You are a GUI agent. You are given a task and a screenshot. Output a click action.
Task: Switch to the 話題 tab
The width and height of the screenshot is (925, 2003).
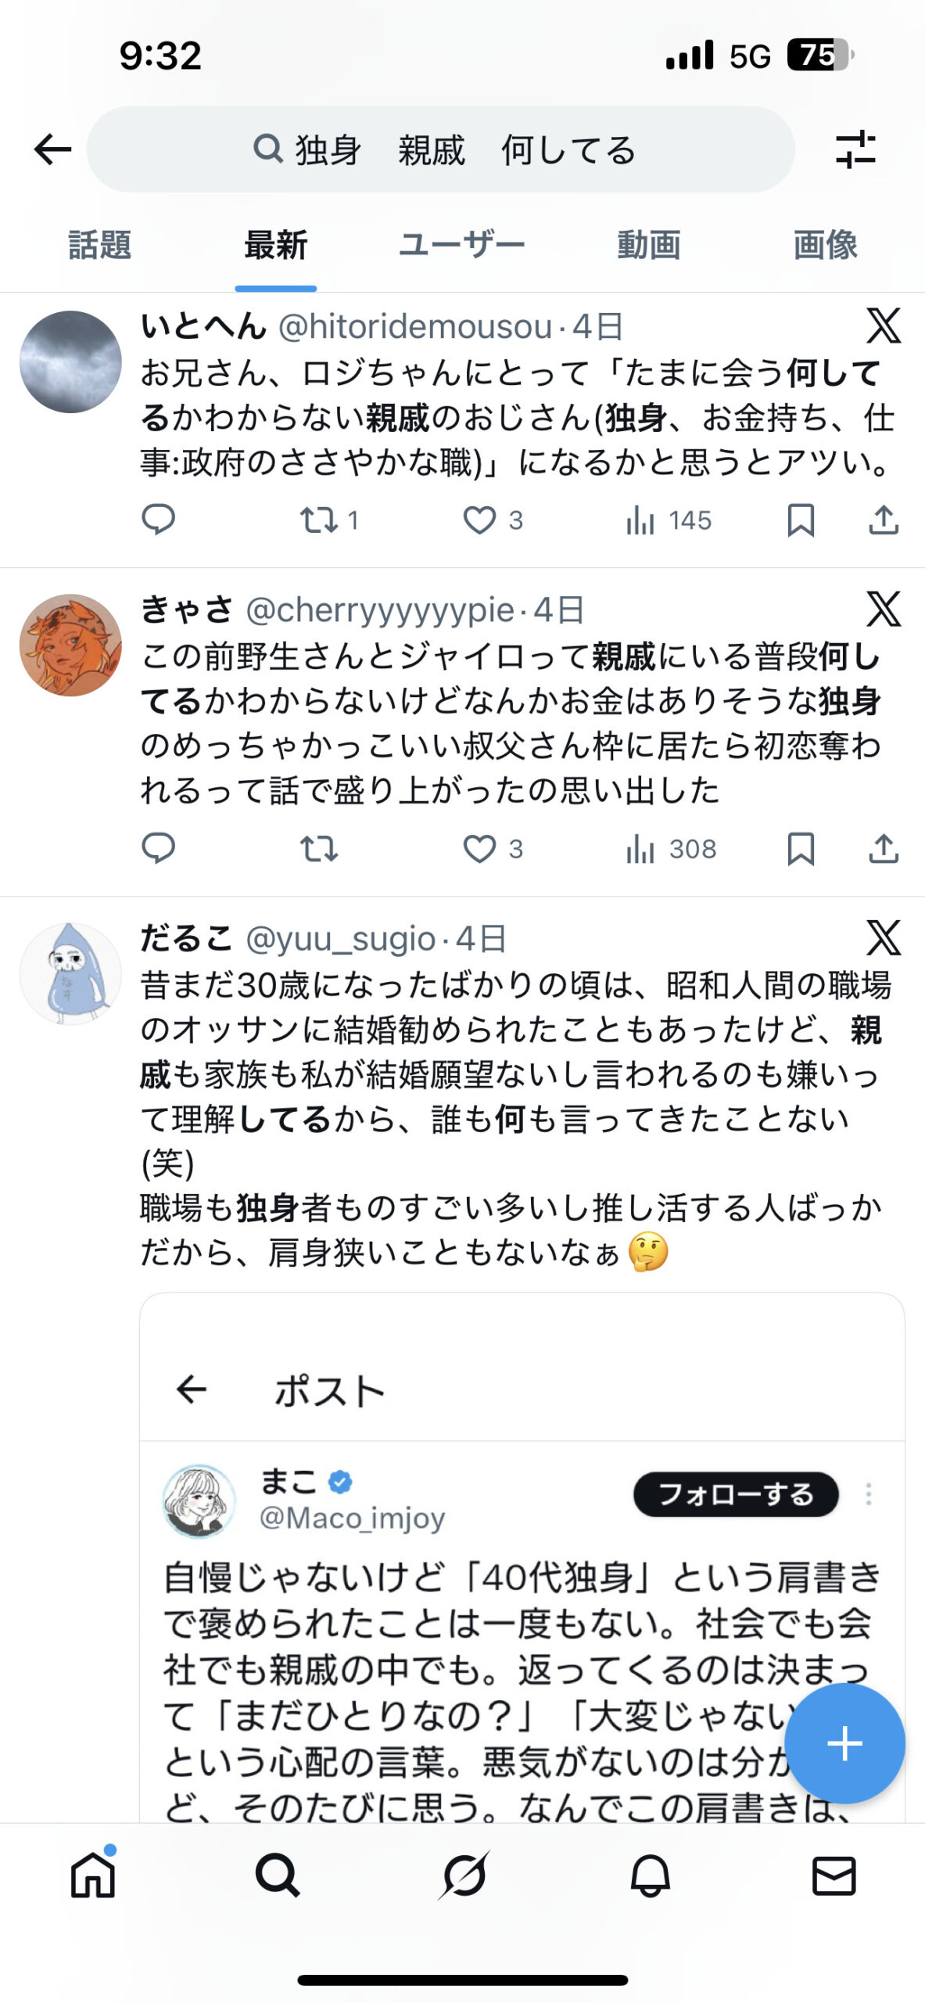[x=99, y=246]
